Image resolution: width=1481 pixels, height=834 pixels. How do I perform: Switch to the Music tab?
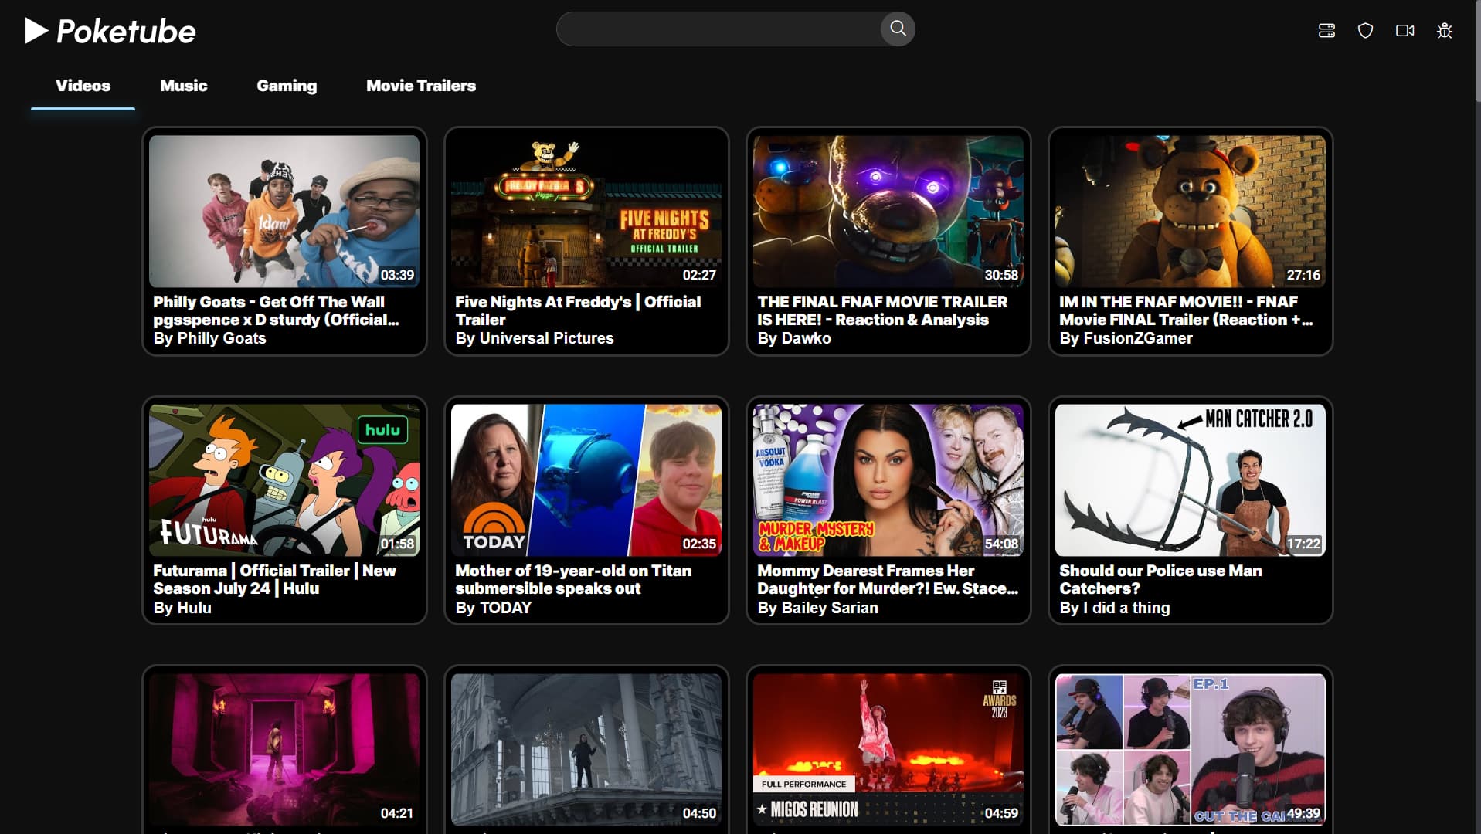coord(183,86)
